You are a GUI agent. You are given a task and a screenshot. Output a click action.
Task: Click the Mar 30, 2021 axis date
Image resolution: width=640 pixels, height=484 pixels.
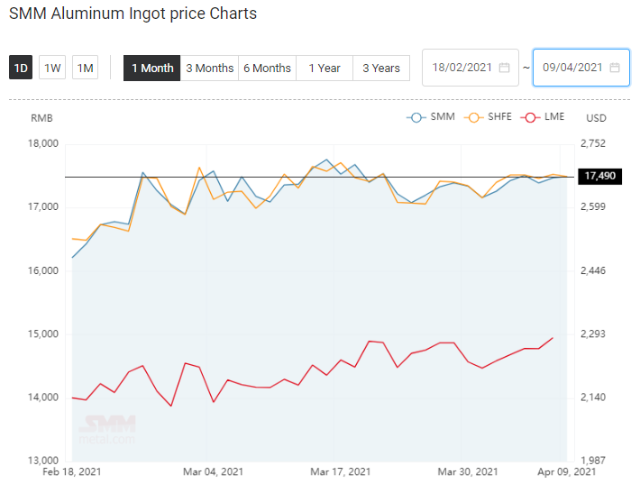tap(468, 472)
